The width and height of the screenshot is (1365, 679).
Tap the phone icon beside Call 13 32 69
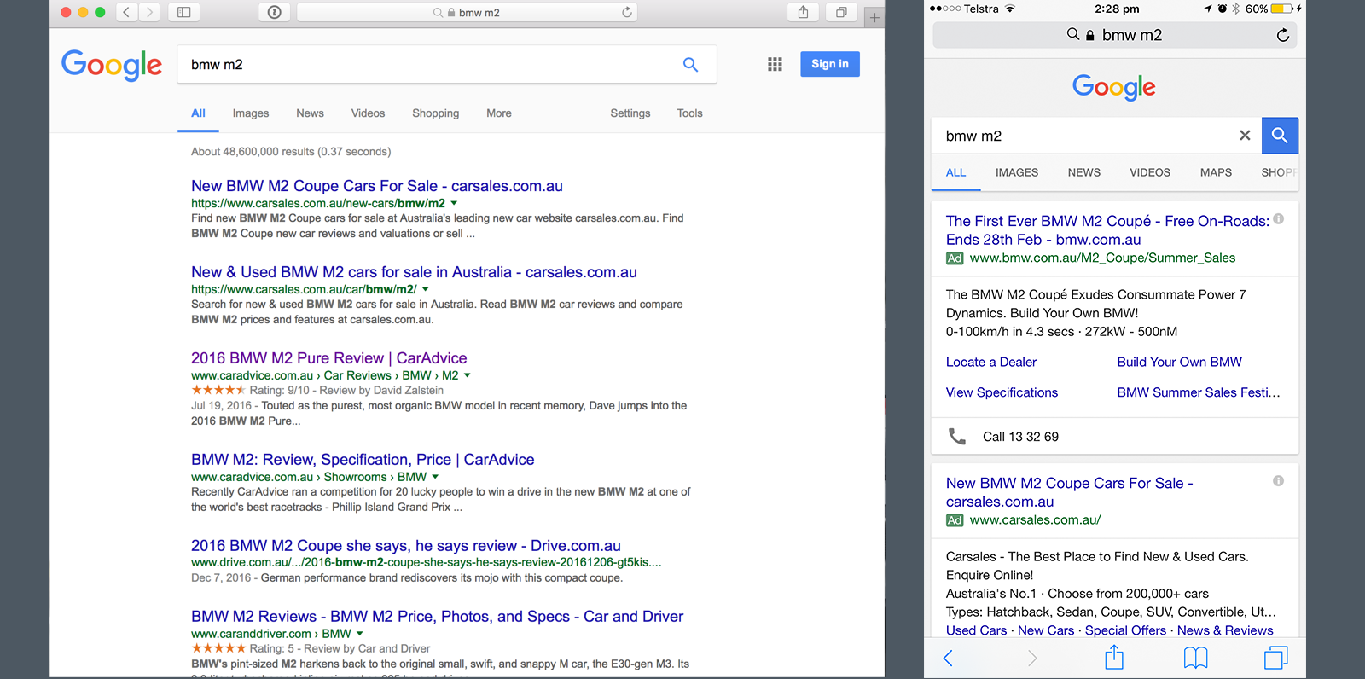(x=957, y=437)
